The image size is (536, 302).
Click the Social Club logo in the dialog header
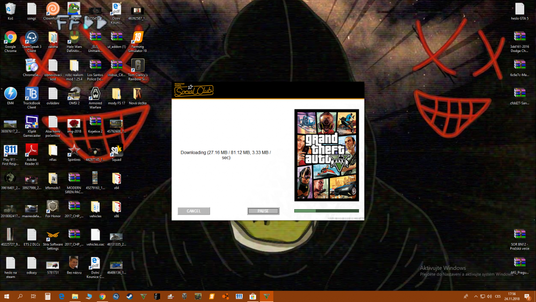[x=194, y=90]
